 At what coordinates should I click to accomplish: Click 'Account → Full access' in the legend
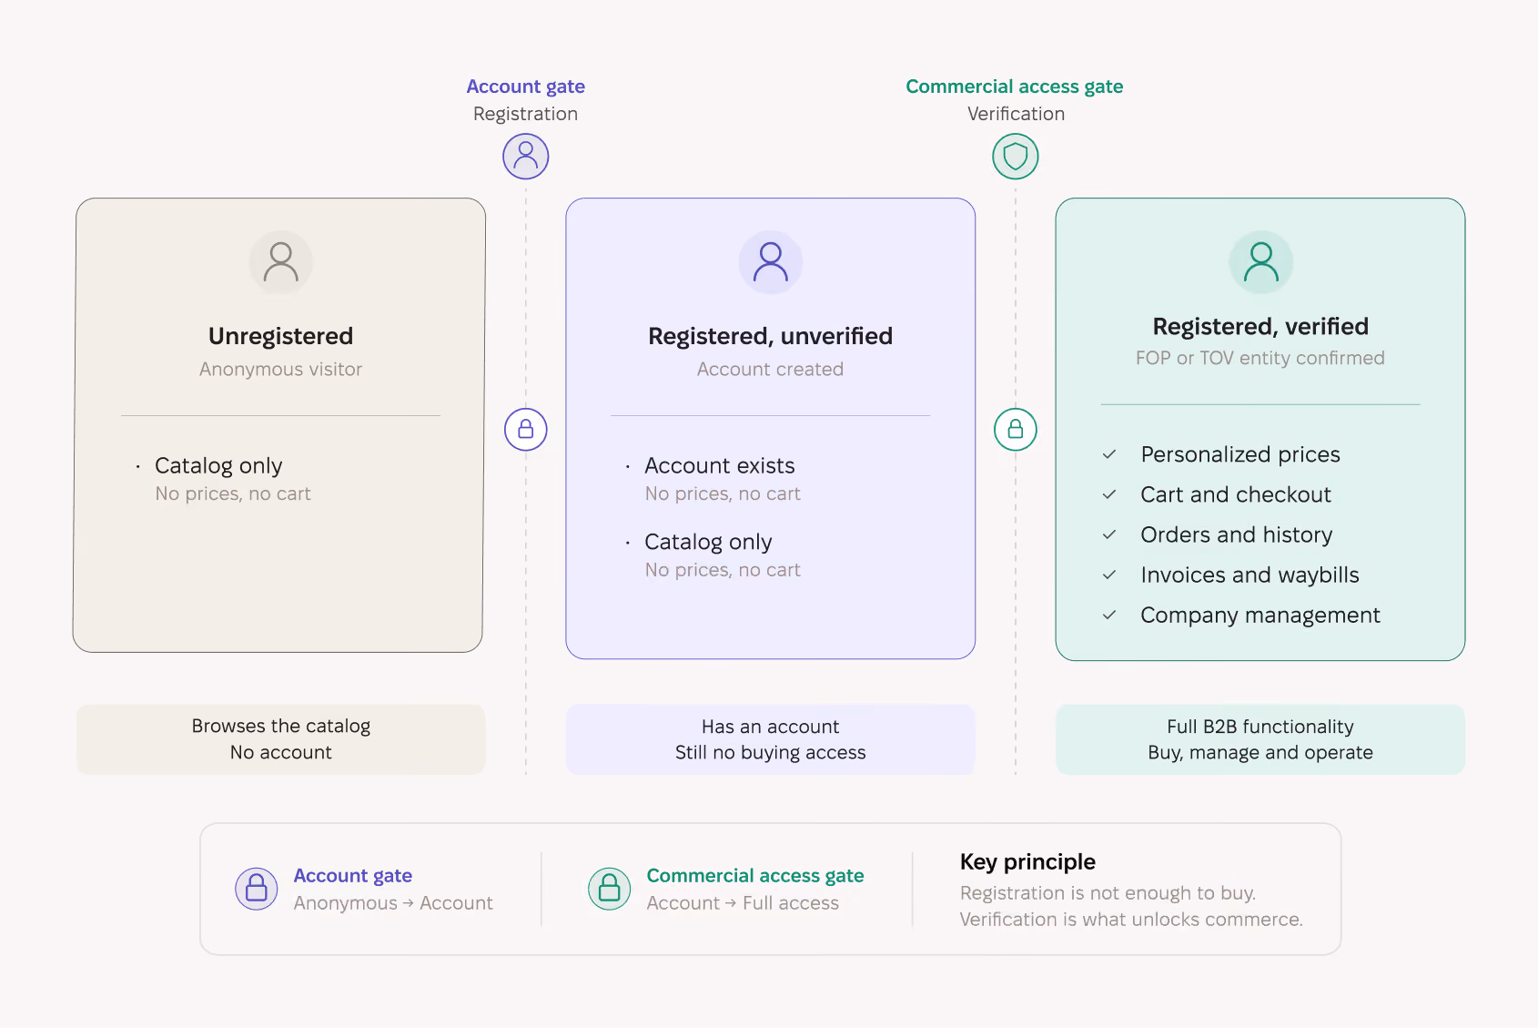[743, 903]
